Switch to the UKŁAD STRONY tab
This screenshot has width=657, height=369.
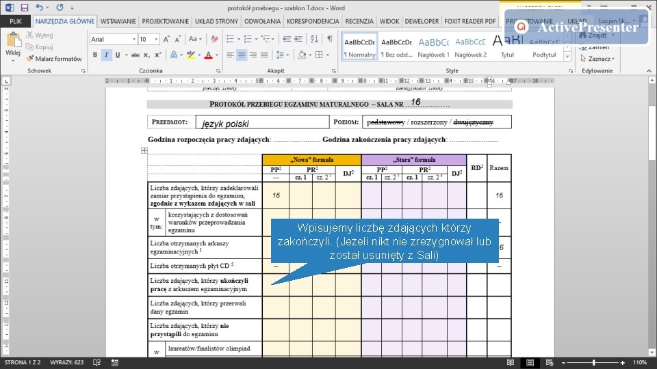[x=217, y=21]
